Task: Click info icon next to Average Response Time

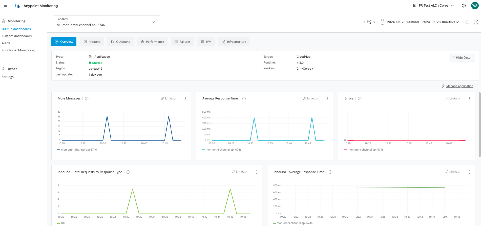Action: pyautogui.click(x=244, y=99)
